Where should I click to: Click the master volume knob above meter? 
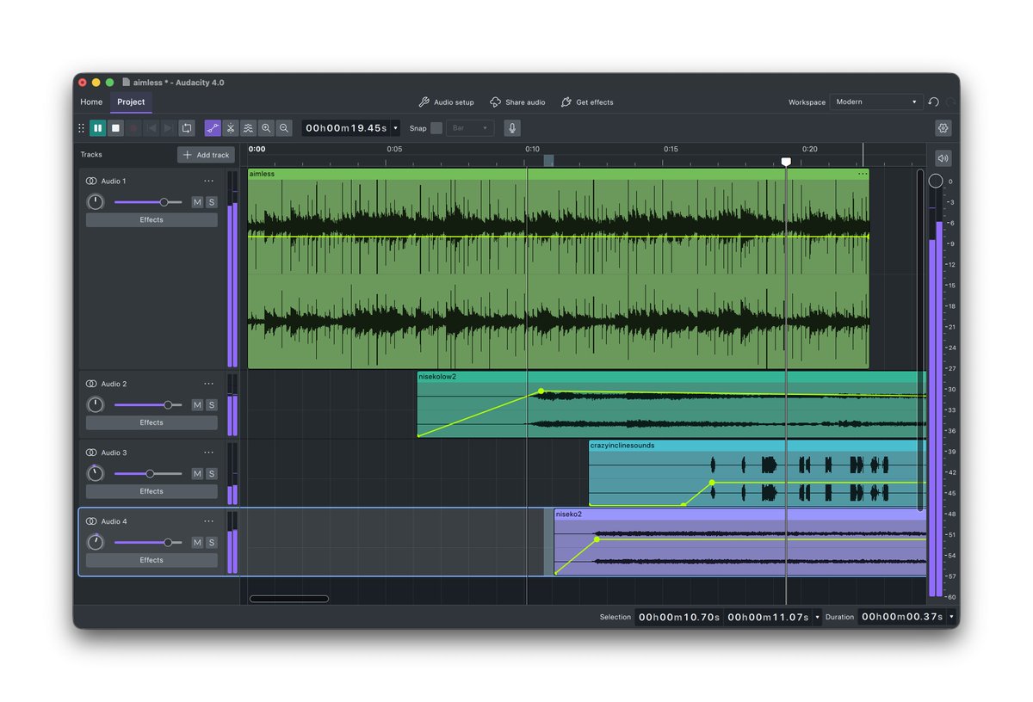click(x=936, y=182)
